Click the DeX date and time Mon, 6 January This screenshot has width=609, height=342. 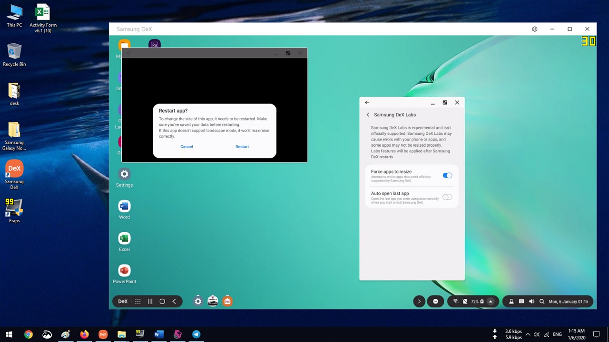(x=568, y=301)
